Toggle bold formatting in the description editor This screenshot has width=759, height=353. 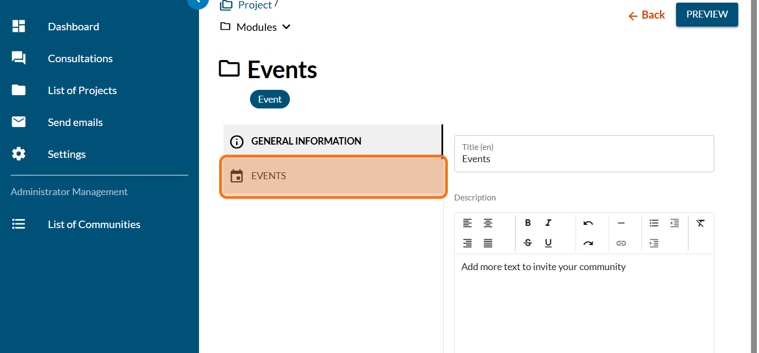(x=528, y=223)
